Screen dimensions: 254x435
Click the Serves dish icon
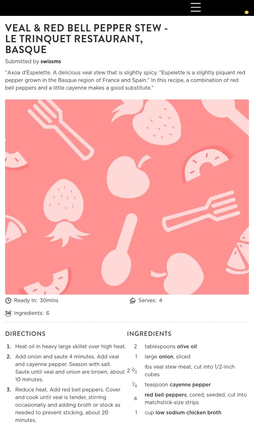coord(133,301)
